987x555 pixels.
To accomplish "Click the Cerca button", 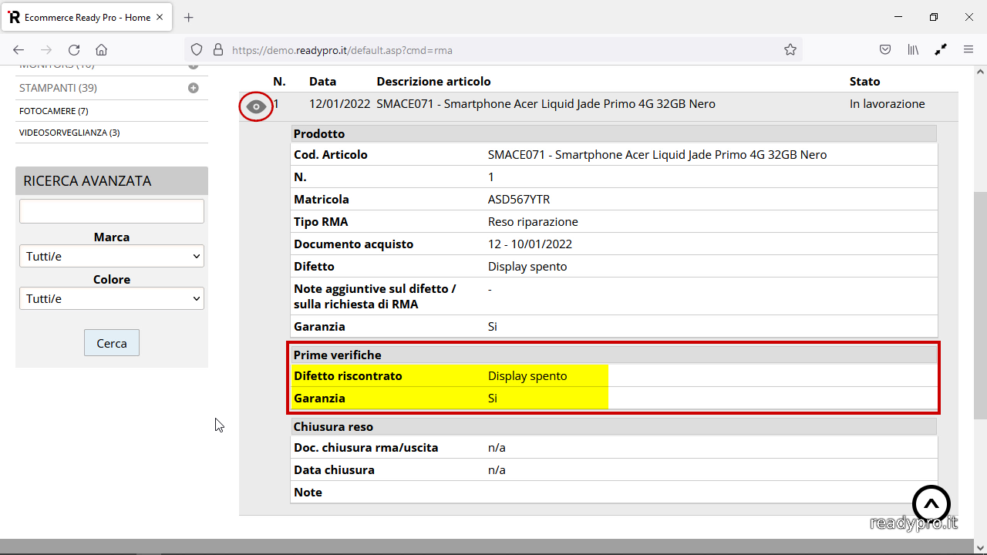I will [112, 343].
